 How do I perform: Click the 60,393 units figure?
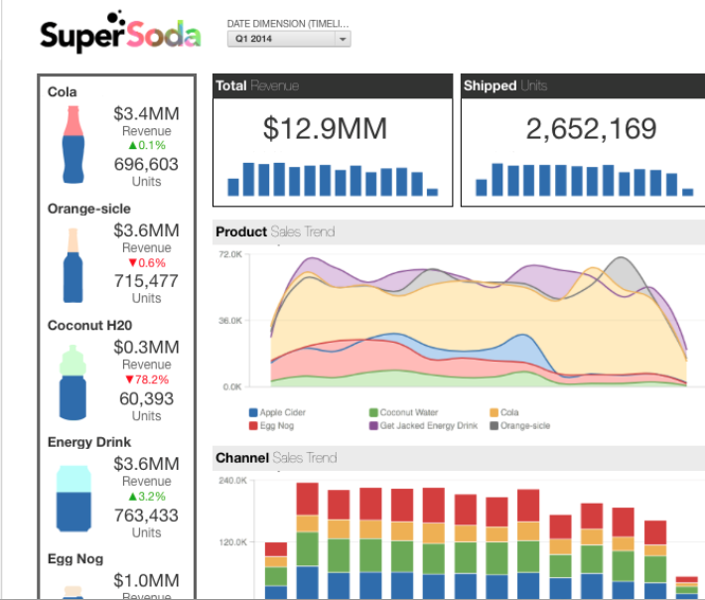(x=146, y=399)
